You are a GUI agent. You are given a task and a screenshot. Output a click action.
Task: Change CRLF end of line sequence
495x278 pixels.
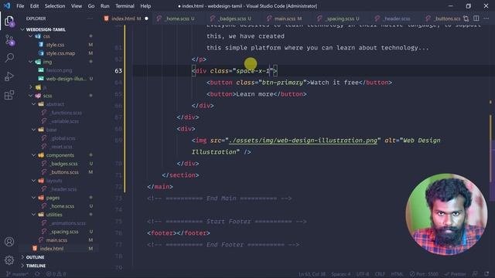(380, 274)
